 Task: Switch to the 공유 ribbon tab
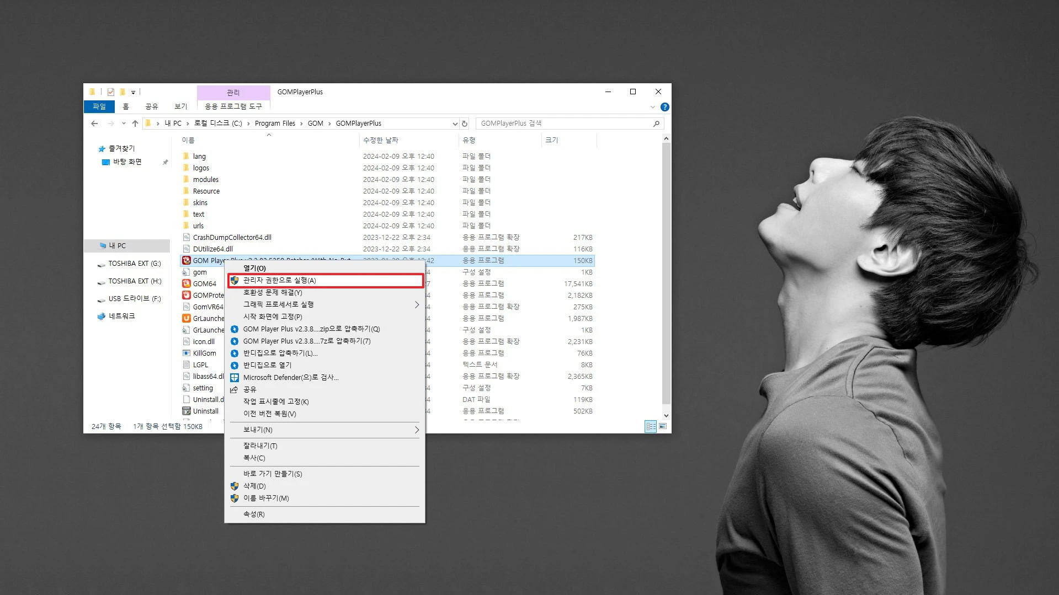(152, 106)
